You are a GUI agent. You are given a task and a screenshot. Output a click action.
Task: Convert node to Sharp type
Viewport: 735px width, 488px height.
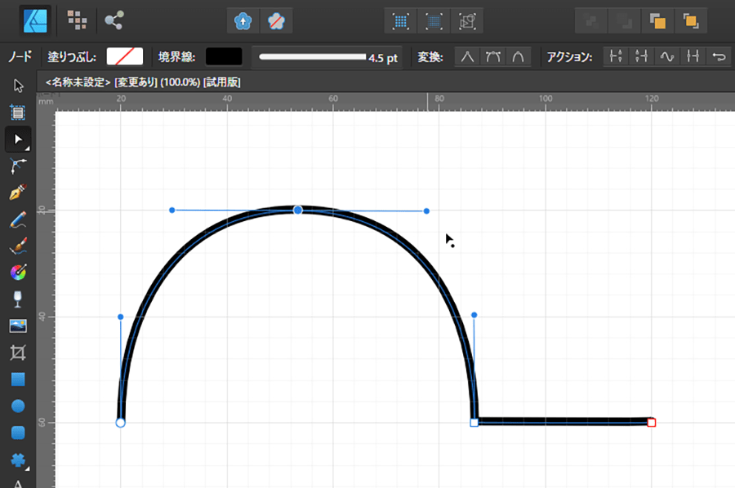pyautogui.click(x=467, y=57)
